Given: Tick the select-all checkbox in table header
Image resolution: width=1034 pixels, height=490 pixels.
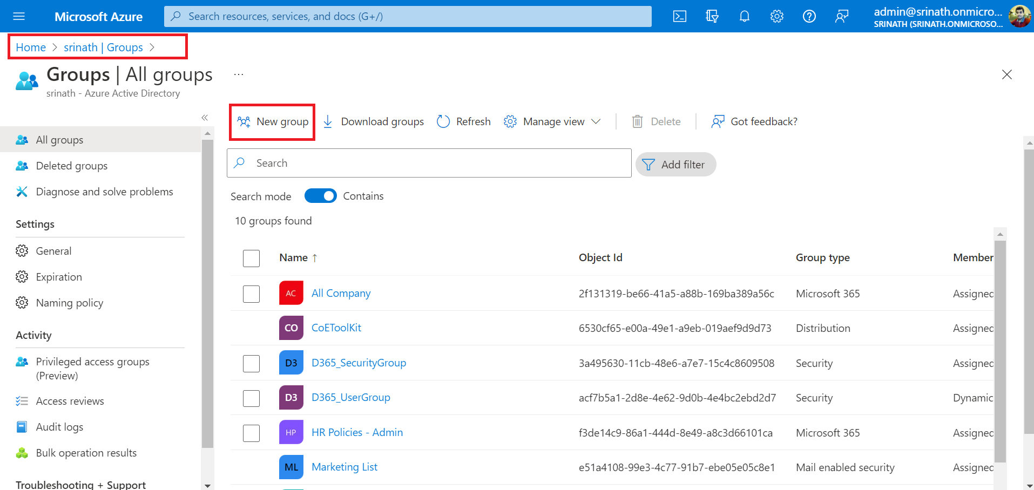Looking at the screenshot, I should coord(251,258).
